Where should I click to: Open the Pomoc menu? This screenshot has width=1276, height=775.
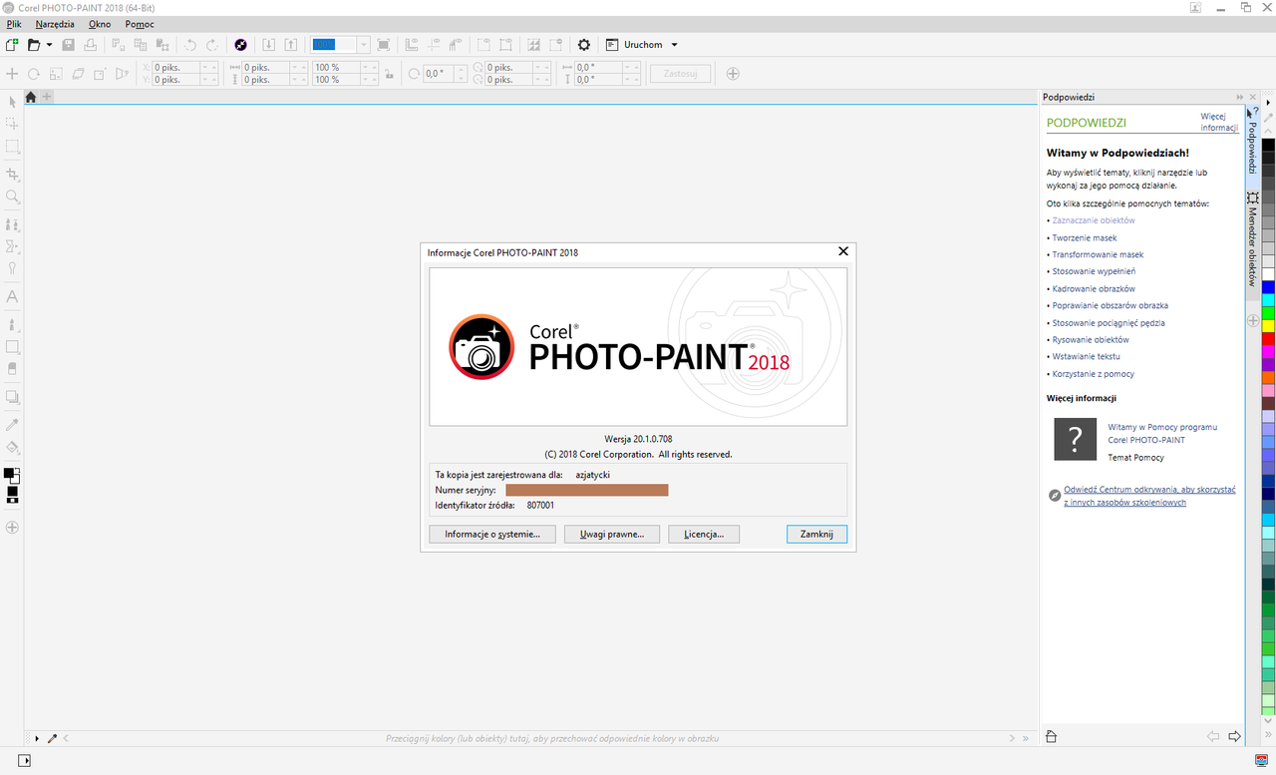point(140,23)
